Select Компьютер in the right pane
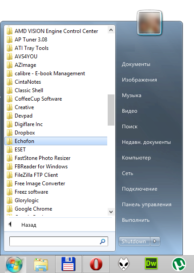The width and height of the screenshot is (194, 273). (136, 158)
